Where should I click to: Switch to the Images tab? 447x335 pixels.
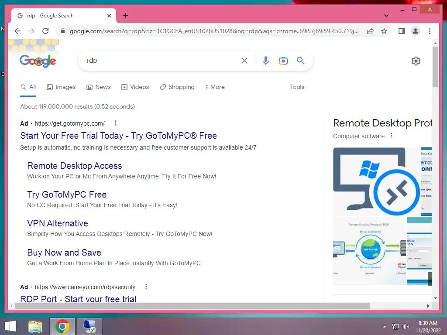[61, 87]
